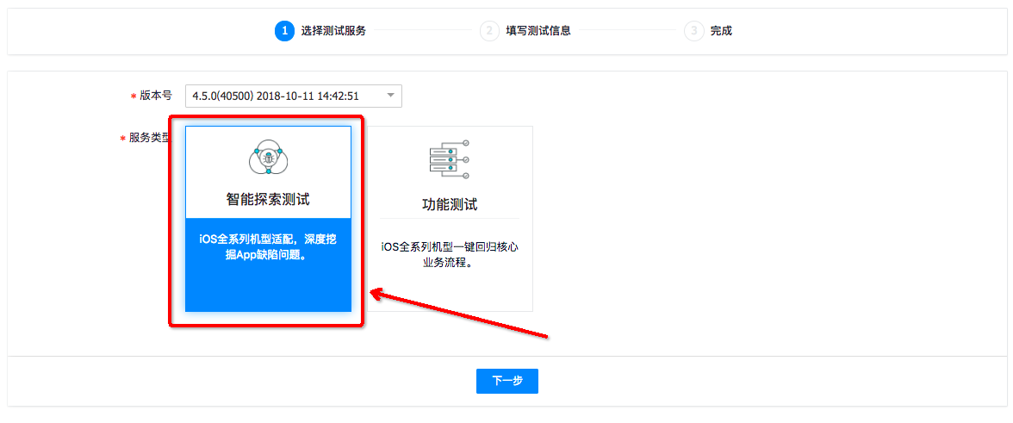Click the 功能测试 server-stack icon
The height and width of the screenshot is (423, 1013).
coord(450,159)
